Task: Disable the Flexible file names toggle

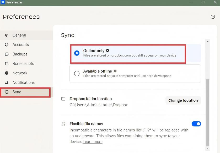Action: tap(196, 124)
